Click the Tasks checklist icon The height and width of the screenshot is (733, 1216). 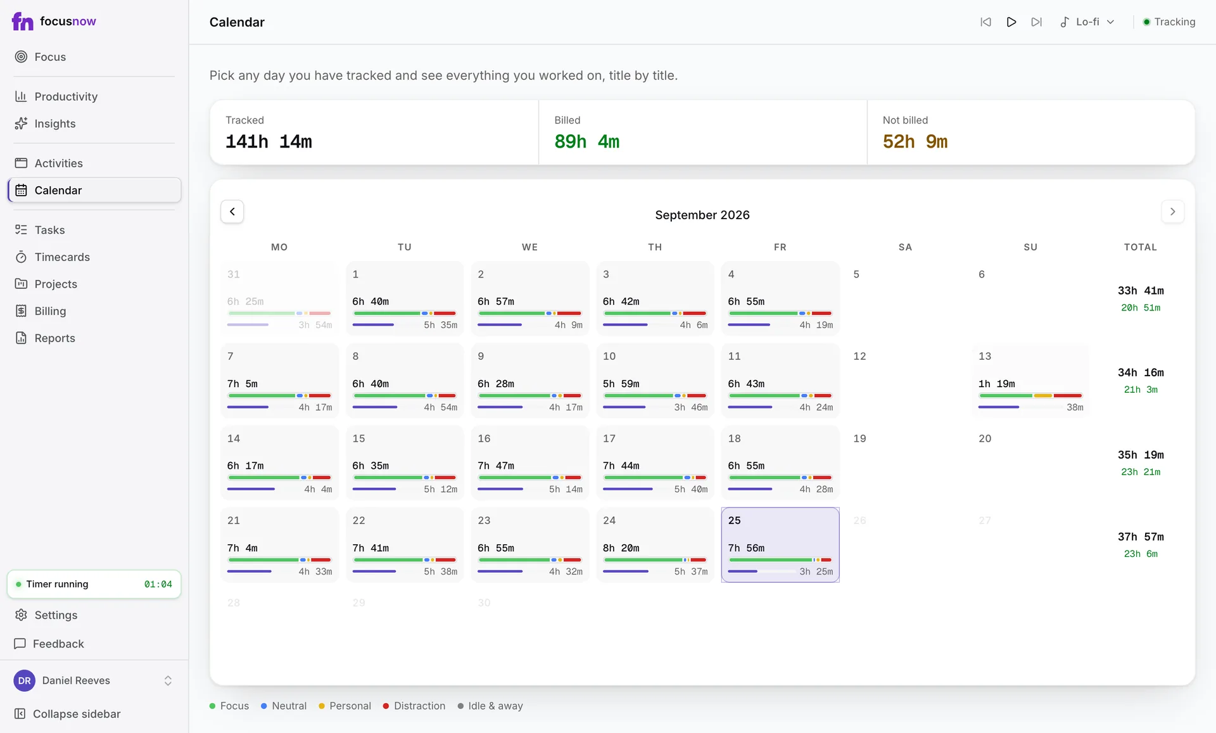(21, 230)
